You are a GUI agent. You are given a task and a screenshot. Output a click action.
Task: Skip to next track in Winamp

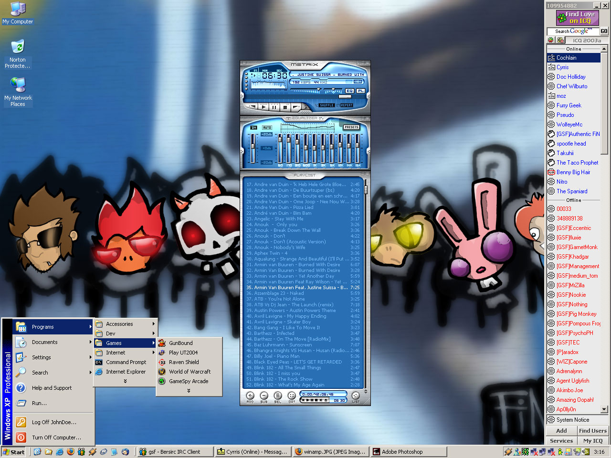point(296,107)
